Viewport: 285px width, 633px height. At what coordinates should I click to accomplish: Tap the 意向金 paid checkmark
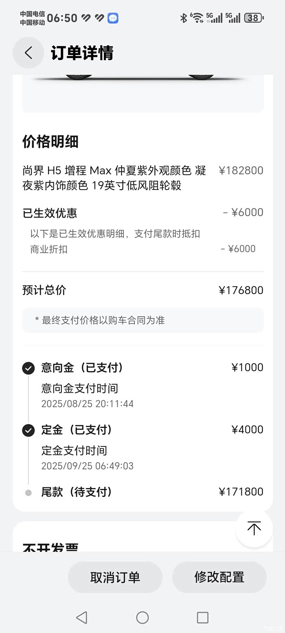pos(28,368)
